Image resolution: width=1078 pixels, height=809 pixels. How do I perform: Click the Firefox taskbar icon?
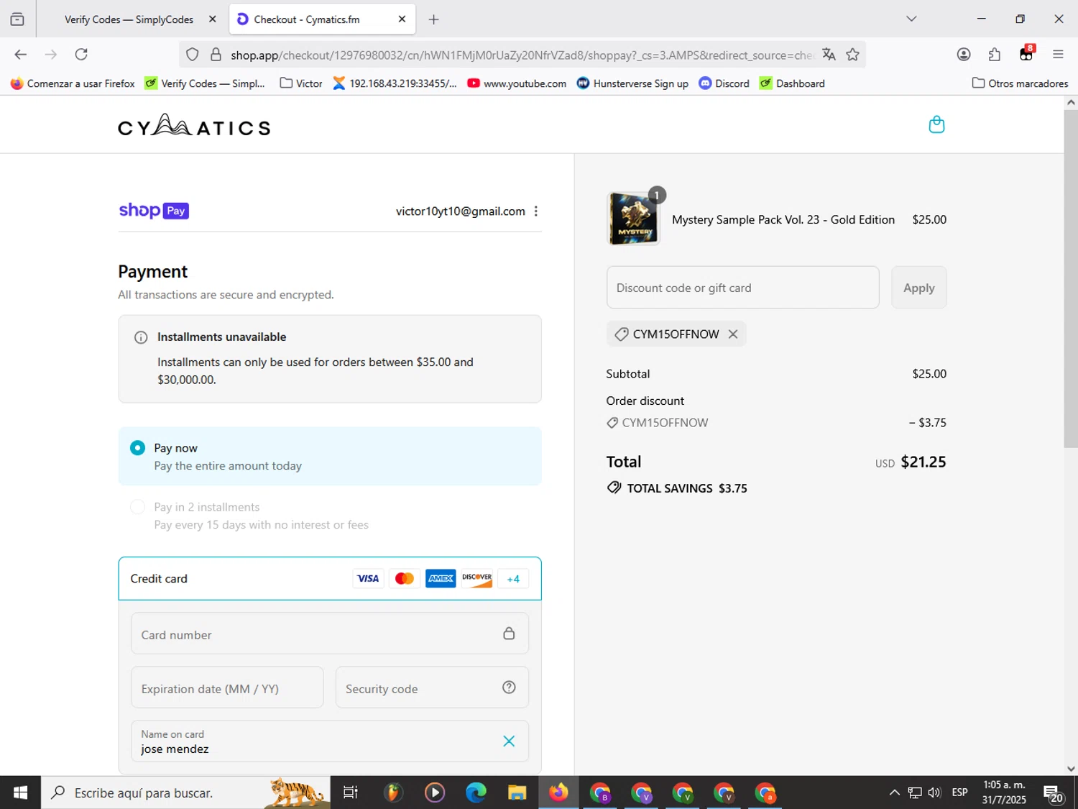point(558,792)
